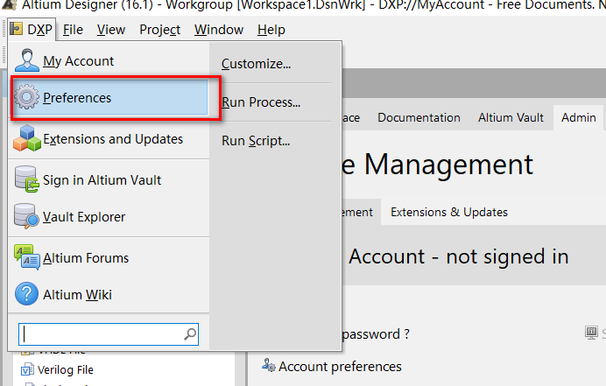This screenshot has width=606, height=386.
Task: Click the Altium Designer title bar icon
Action: point(9,4)
